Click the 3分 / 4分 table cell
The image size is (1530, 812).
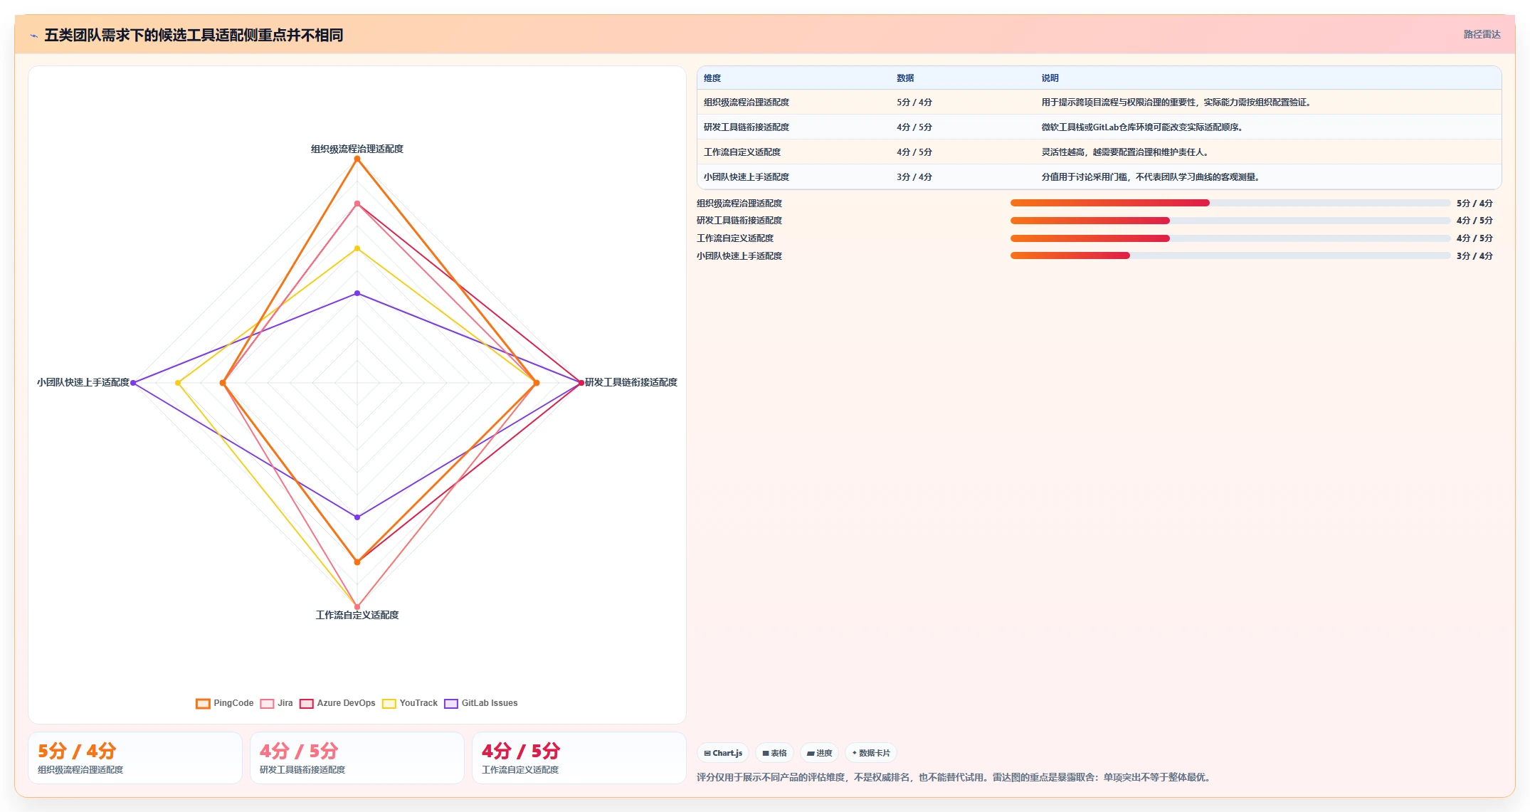click(914, 177)
